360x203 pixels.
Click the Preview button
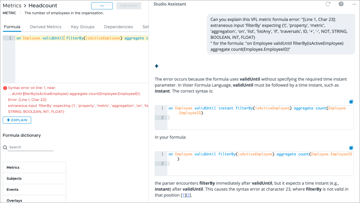(x=129, y=6)
